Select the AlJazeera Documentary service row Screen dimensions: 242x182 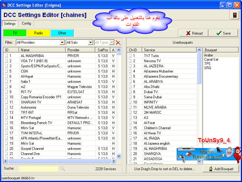click(162, 76)
